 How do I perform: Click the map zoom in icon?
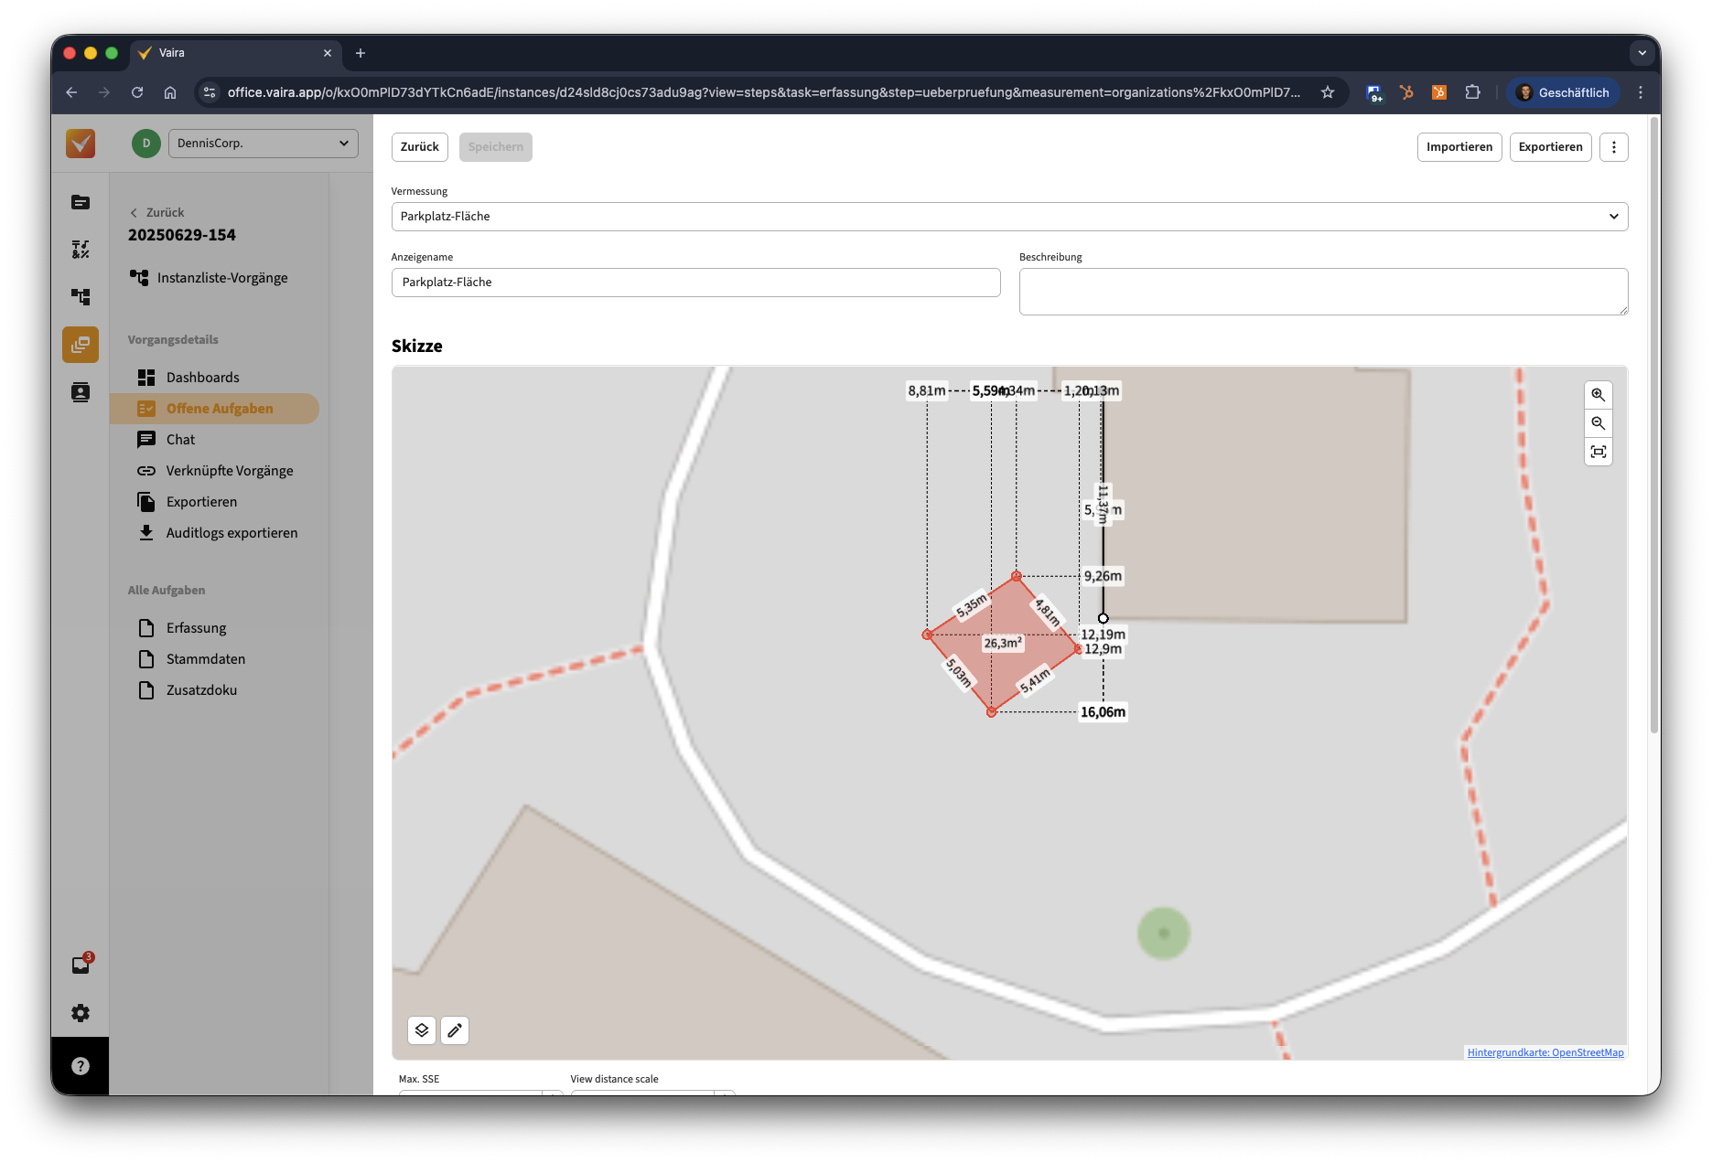(x=1598, y=395)
